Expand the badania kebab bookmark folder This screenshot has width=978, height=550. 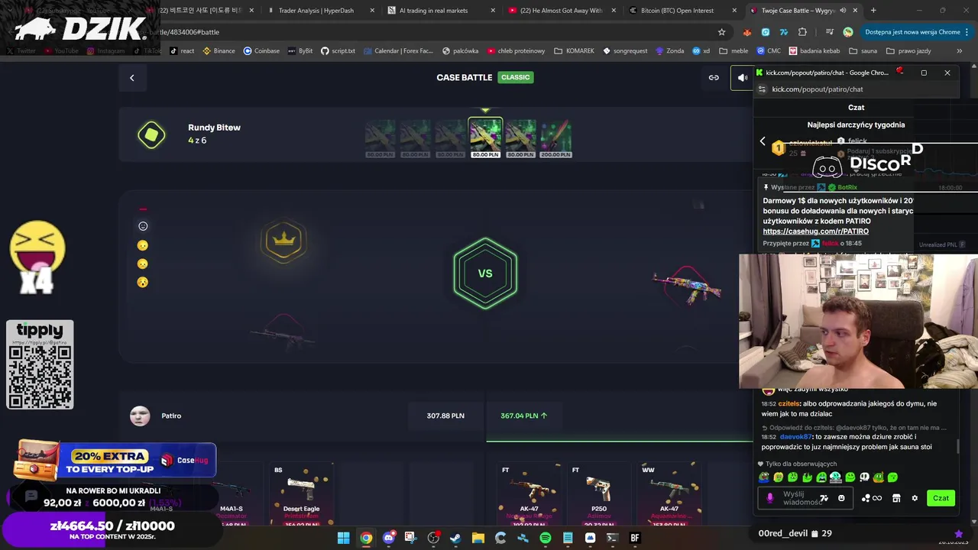pos(816,50)
